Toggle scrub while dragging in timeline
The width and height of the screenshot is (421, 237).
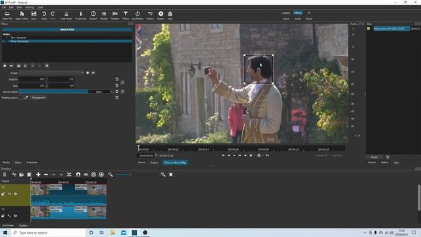[86, 174]
